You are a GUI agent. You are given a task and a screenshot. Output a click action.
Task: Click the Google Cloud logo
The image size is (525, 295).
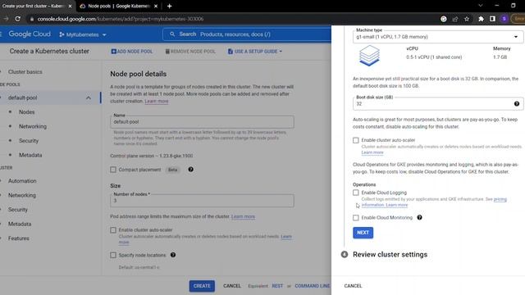30,34
